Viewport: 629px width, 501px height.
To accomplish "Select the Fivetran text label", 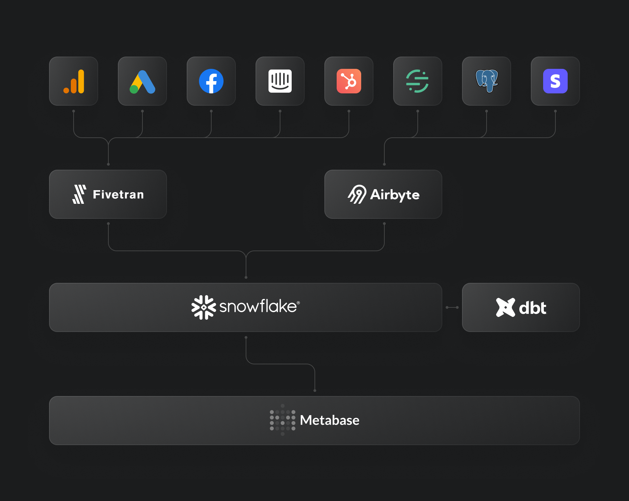I will [118, 195].
